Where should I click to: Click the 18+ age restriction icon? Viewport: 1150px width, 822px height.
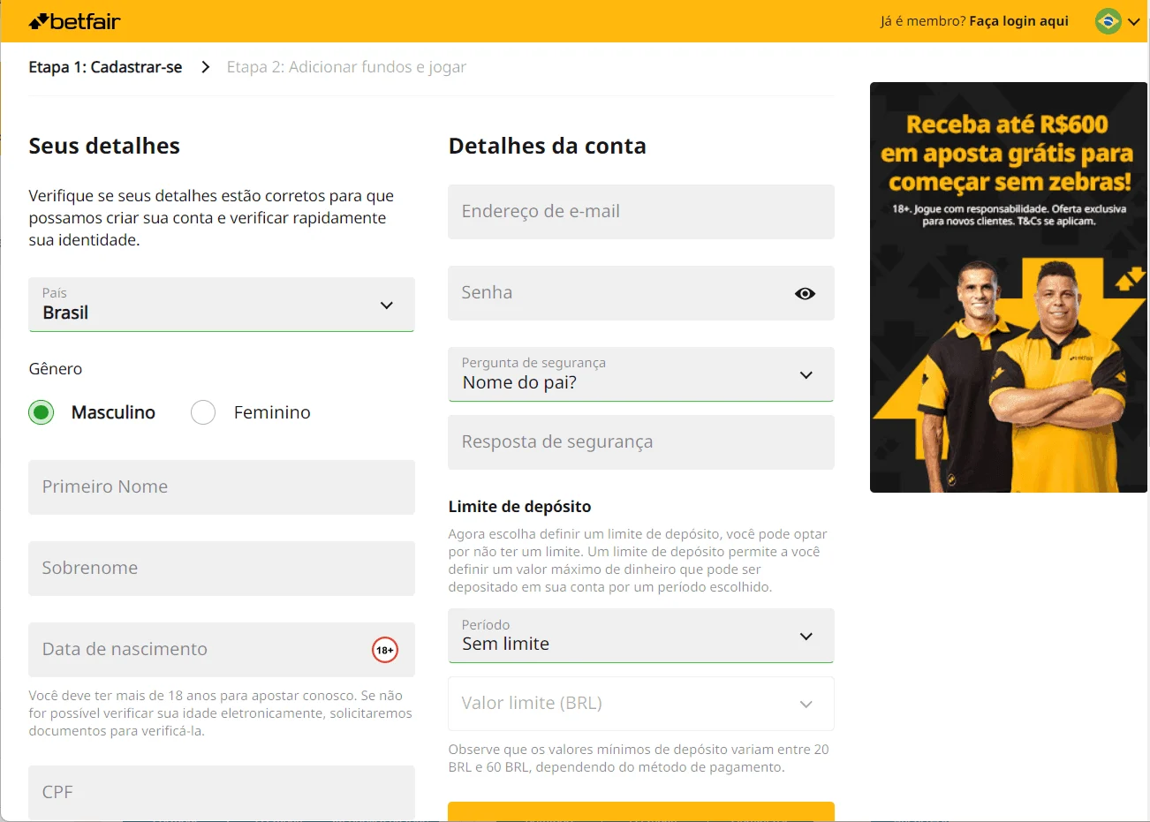pyautogui.click(x=385, y=650)
